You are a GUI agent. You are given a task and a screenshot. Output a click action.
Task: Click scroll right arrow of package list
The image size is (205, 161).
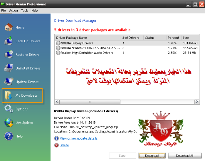point(197,102)
